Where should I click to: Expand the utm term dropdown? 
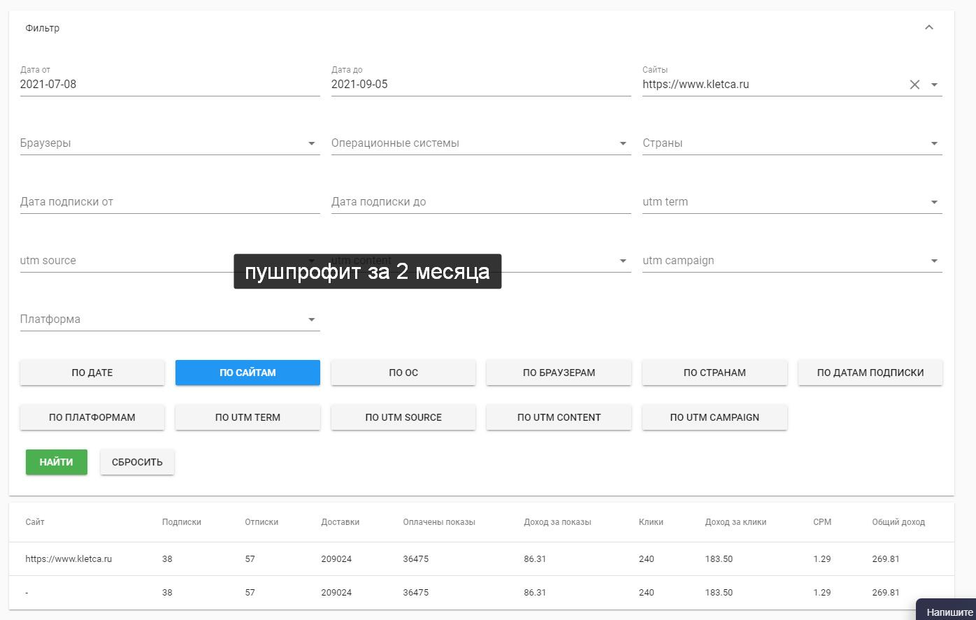[792, 202]
